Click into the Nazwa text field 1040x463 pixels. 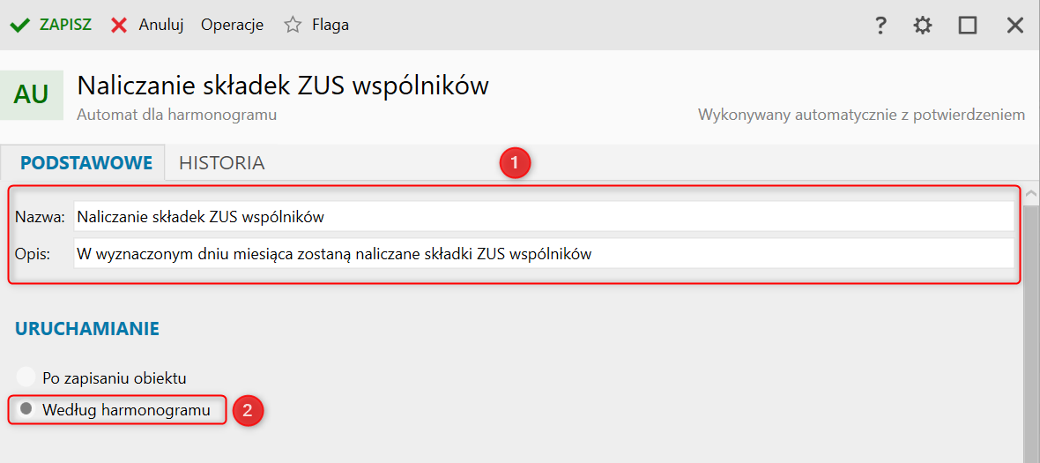click(543, 216)
